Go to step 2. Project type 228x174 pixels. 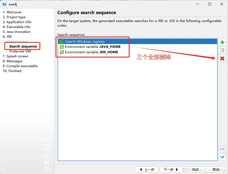tap(14, 17)
